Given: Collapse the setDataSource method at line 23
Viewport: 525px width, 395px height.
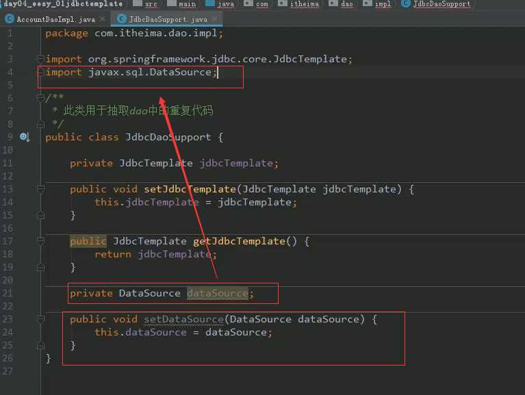Looking at the screenshot, I should pos(40,319).
